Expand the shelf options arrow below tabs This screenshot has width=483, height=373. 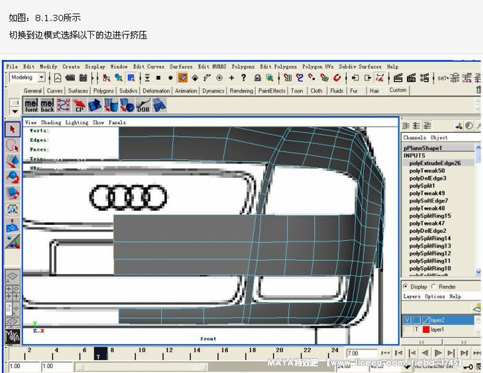pos(14,111)
